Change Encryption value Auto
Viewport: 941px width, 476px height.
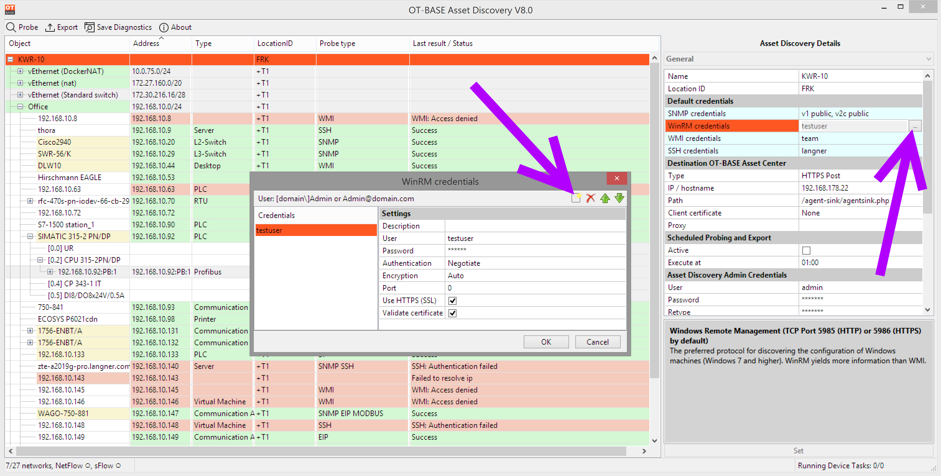tap(535, 275)
